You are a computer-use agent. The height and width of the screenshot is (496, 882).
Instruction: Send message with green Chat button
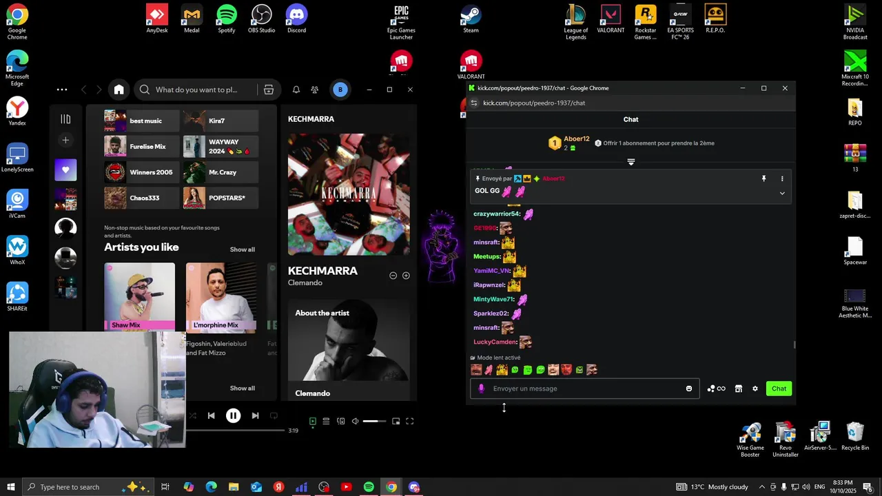click(779, 389)
